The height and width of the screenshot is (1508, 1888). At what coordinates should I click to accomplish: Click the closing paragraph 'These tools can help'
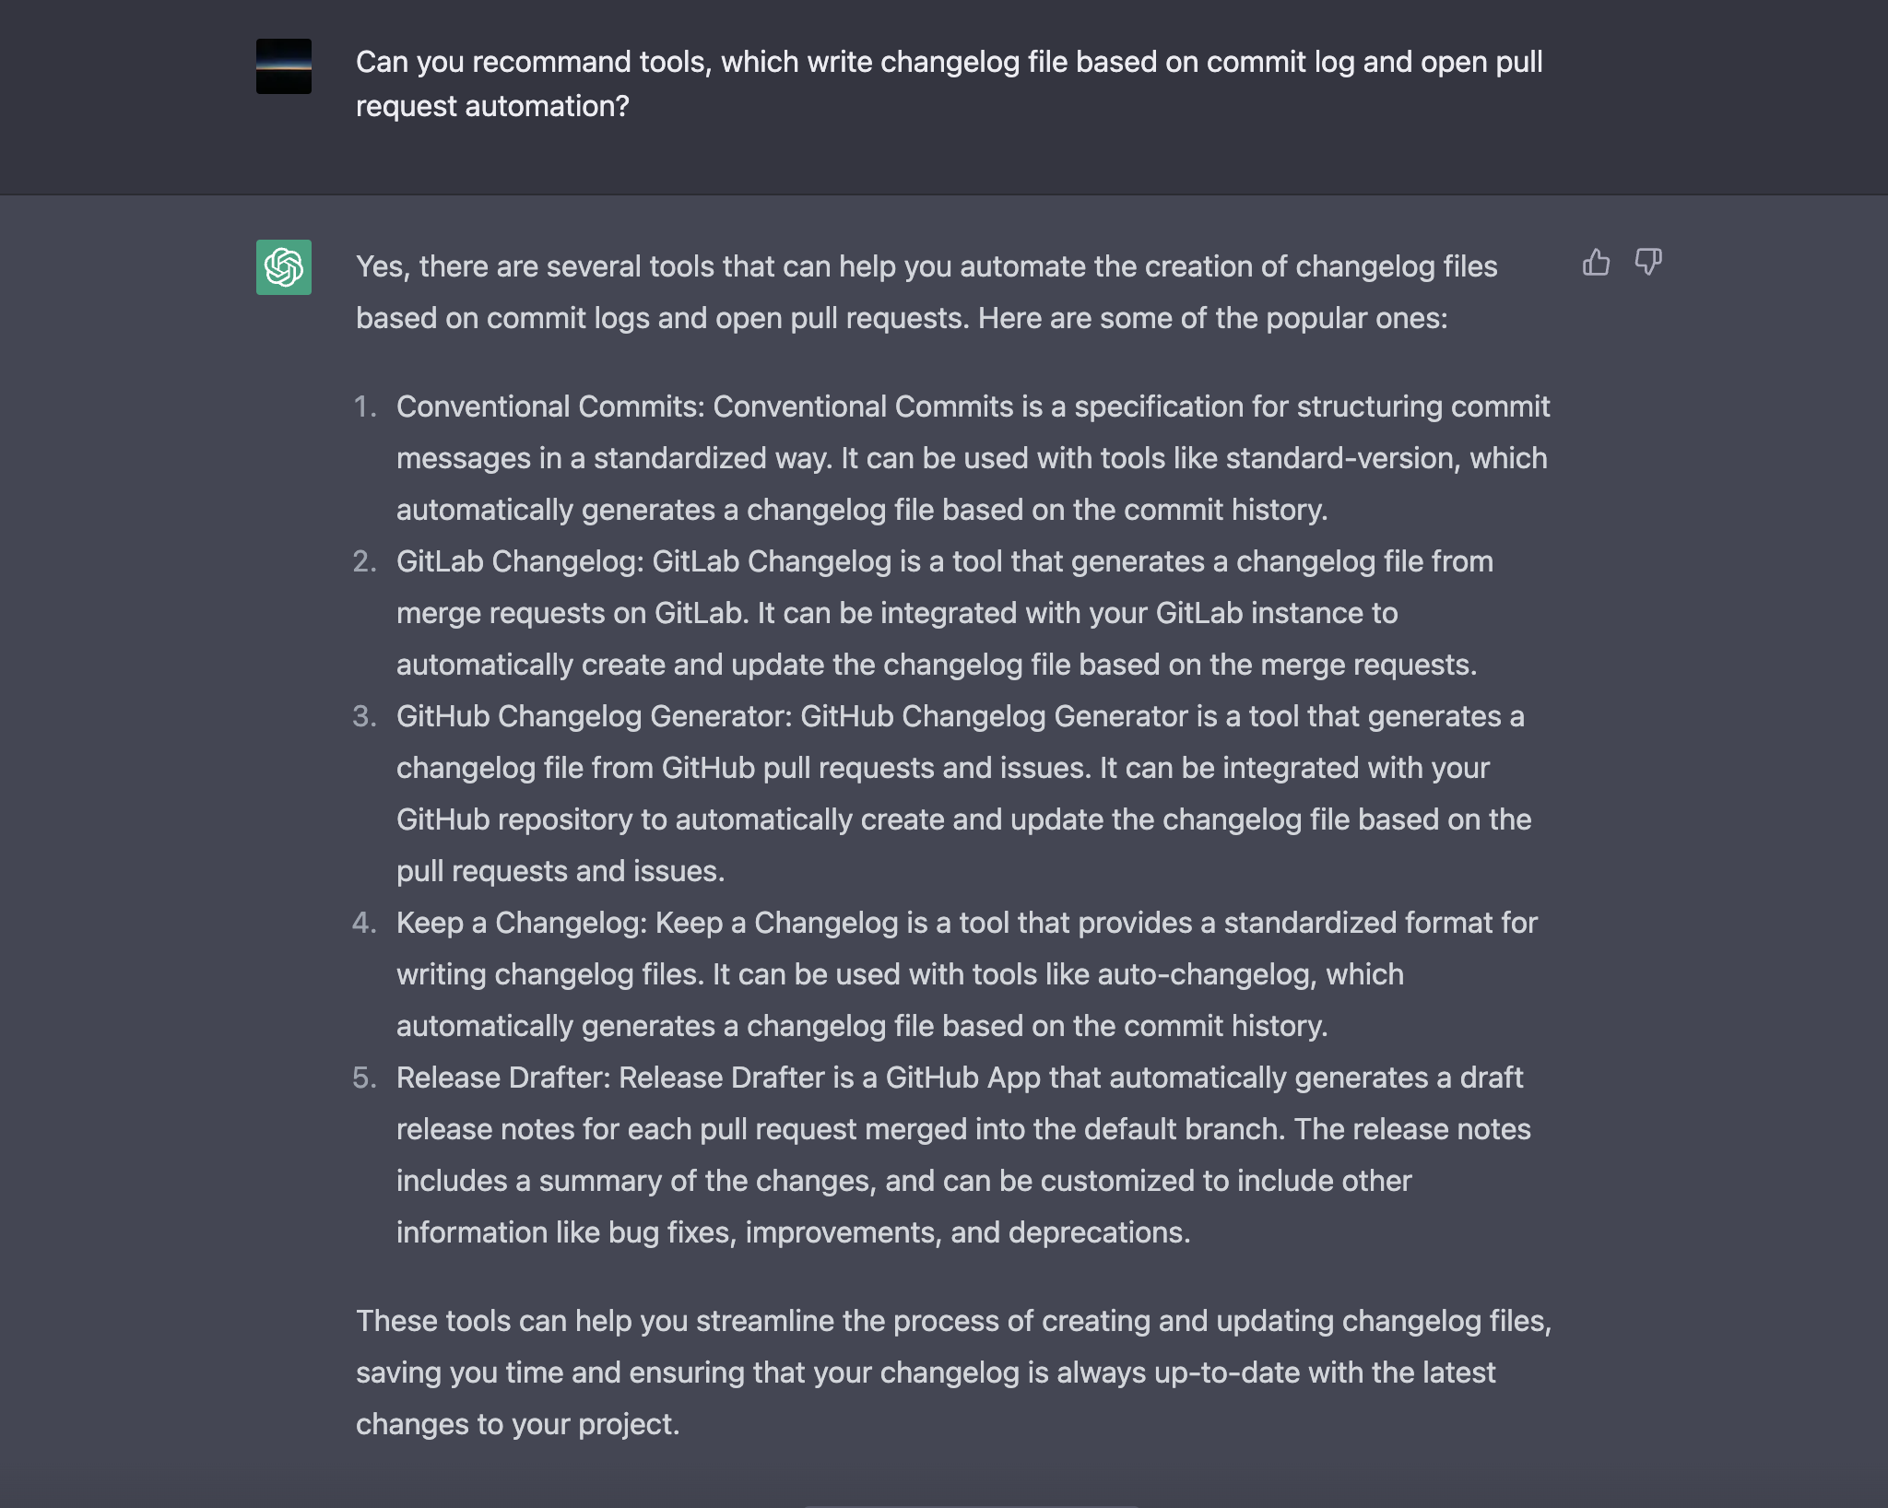coord(954,1373)
